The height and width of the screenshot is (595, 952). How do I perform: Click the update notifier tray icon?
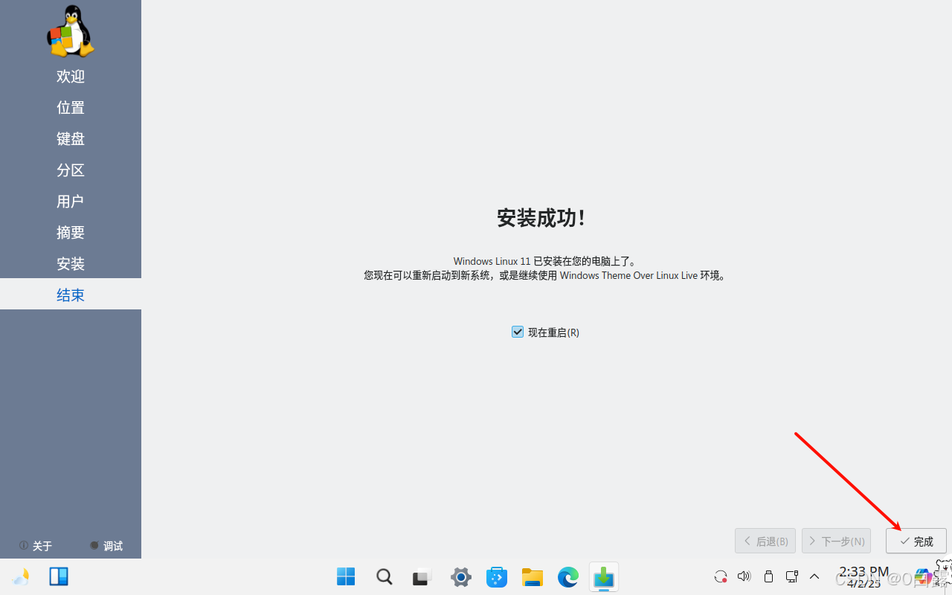point(720,576)
